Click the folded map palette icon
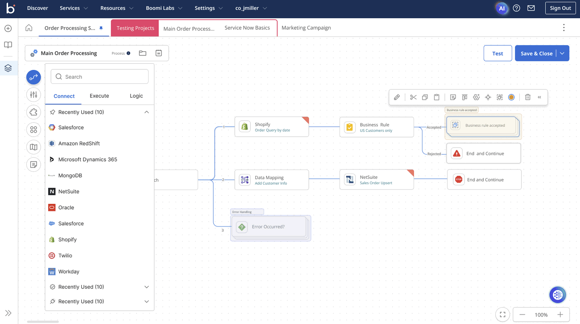 (33, 147)
